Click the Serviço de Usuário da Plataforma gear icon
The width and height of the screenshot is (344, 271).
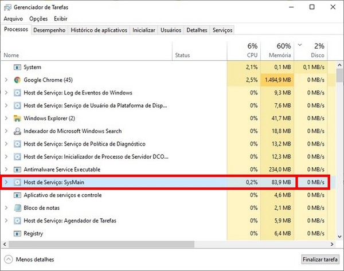[x=17, y=105]
